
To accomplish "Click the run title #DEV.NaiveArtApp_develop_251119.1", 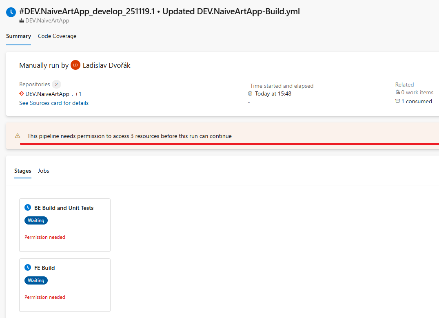I will coord(87,11).
